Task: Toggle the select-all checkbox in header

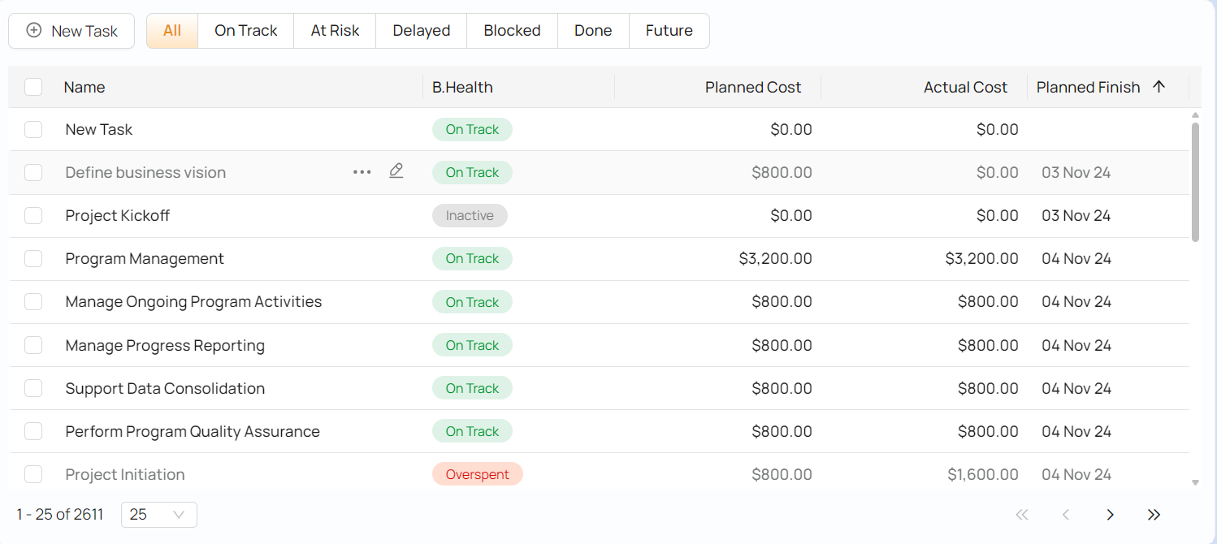Action: 33,87
